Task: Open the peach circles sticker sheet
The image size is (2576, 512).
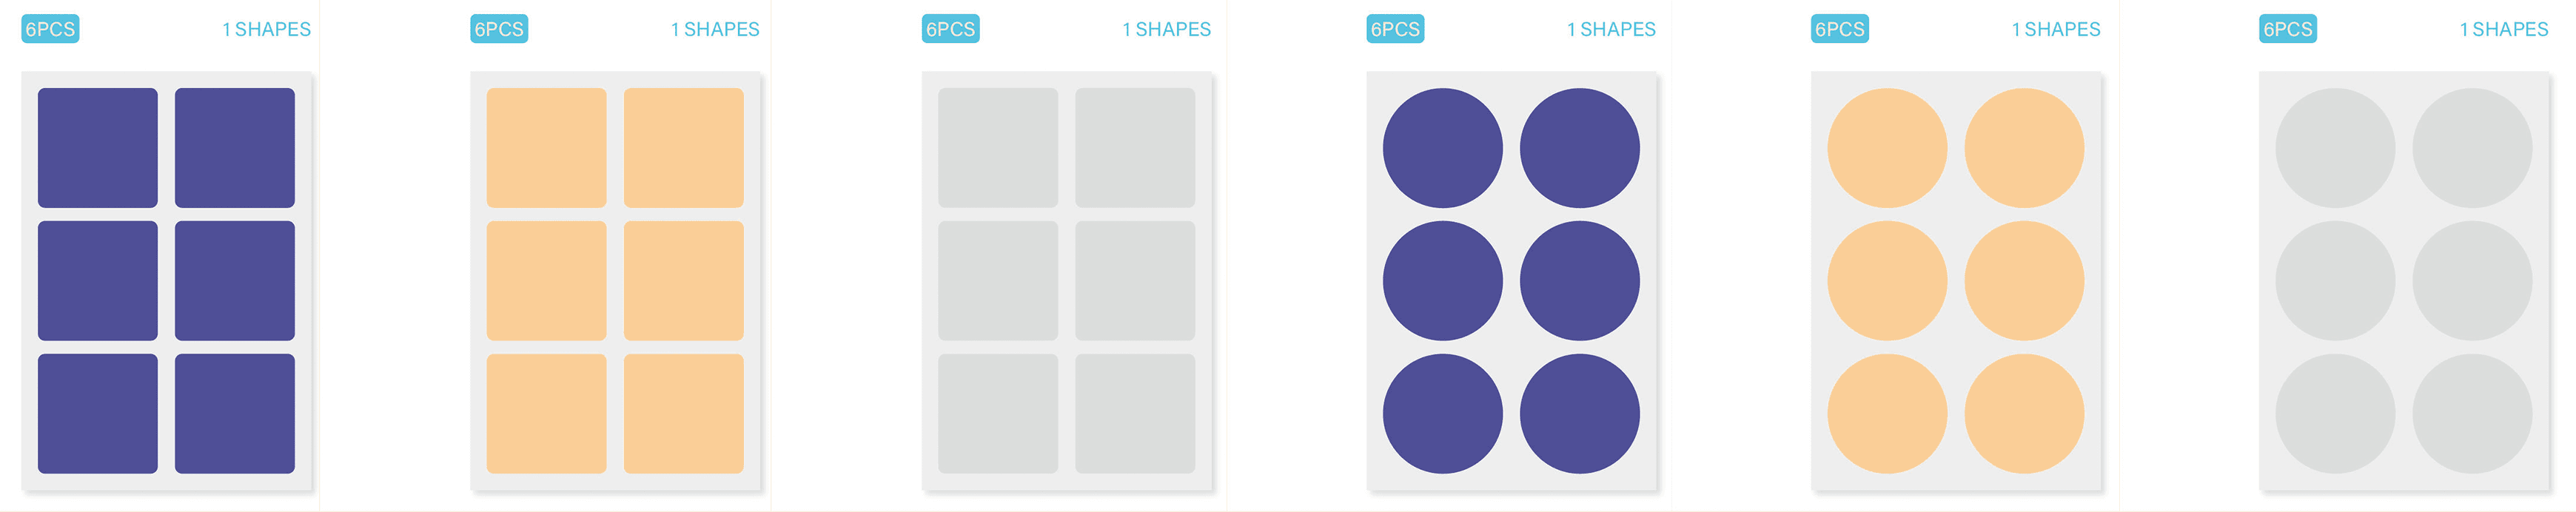Action: click(x=1956, y=281)
